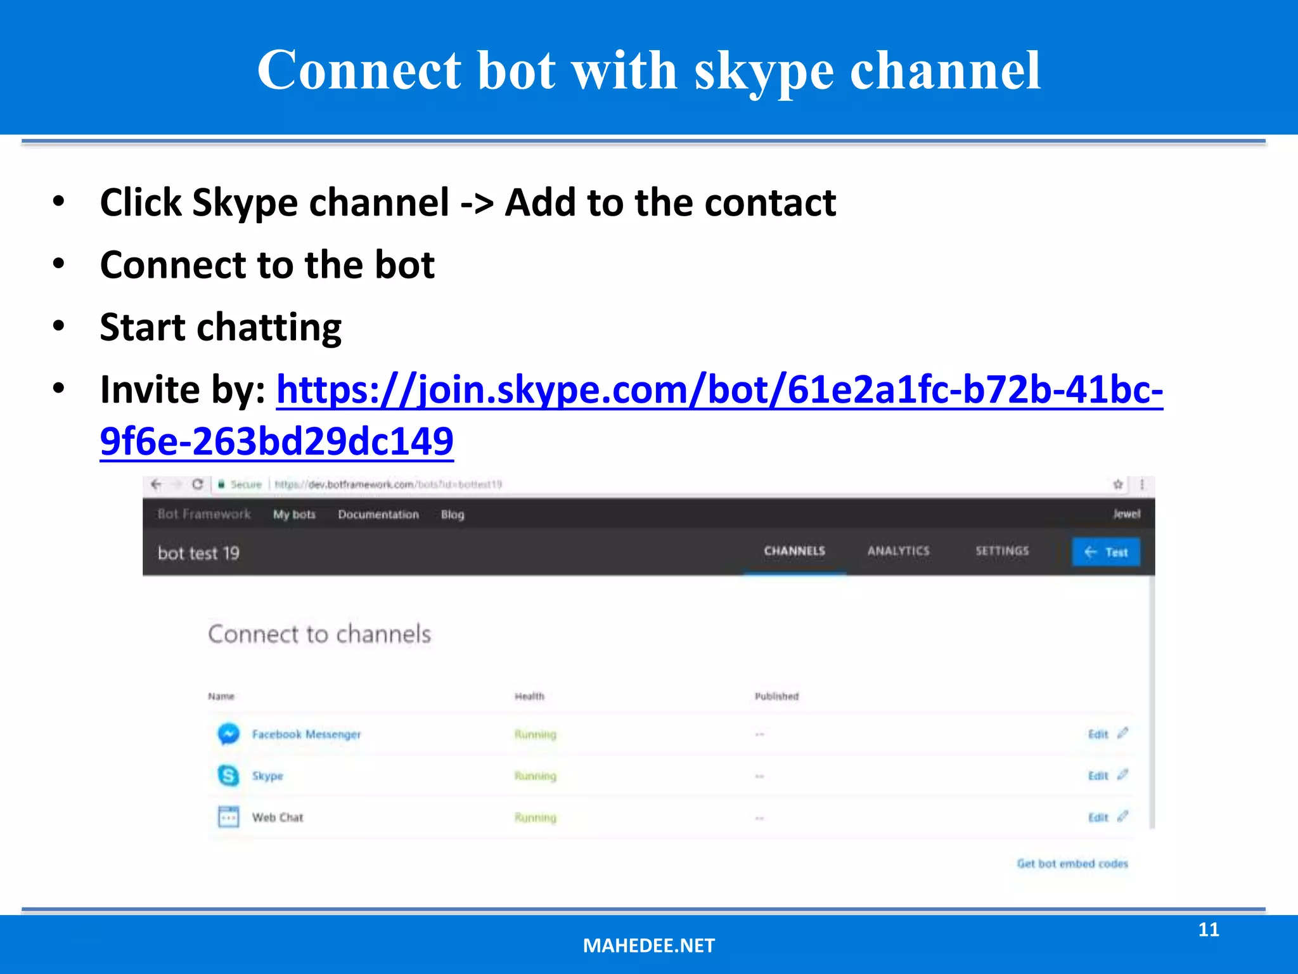Click pencil icon in Facebook Messenger row
Image resolution: width=1298 pixels, height=974 pixels.
(1122, 733)
